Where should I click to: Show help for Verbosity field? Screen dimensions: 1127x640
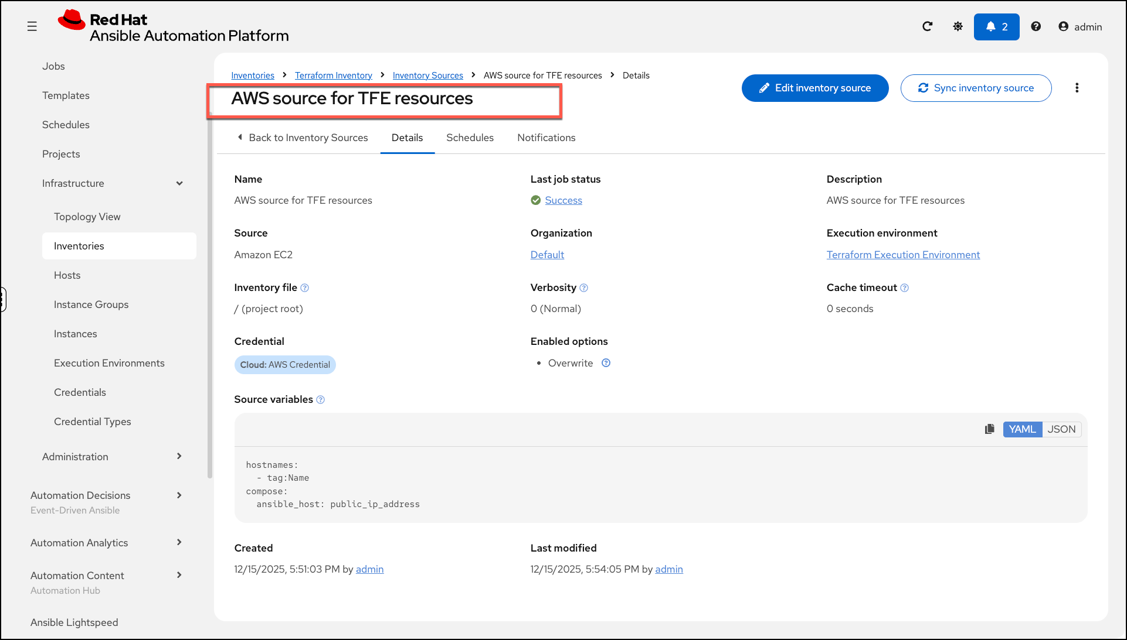point(583,288)
